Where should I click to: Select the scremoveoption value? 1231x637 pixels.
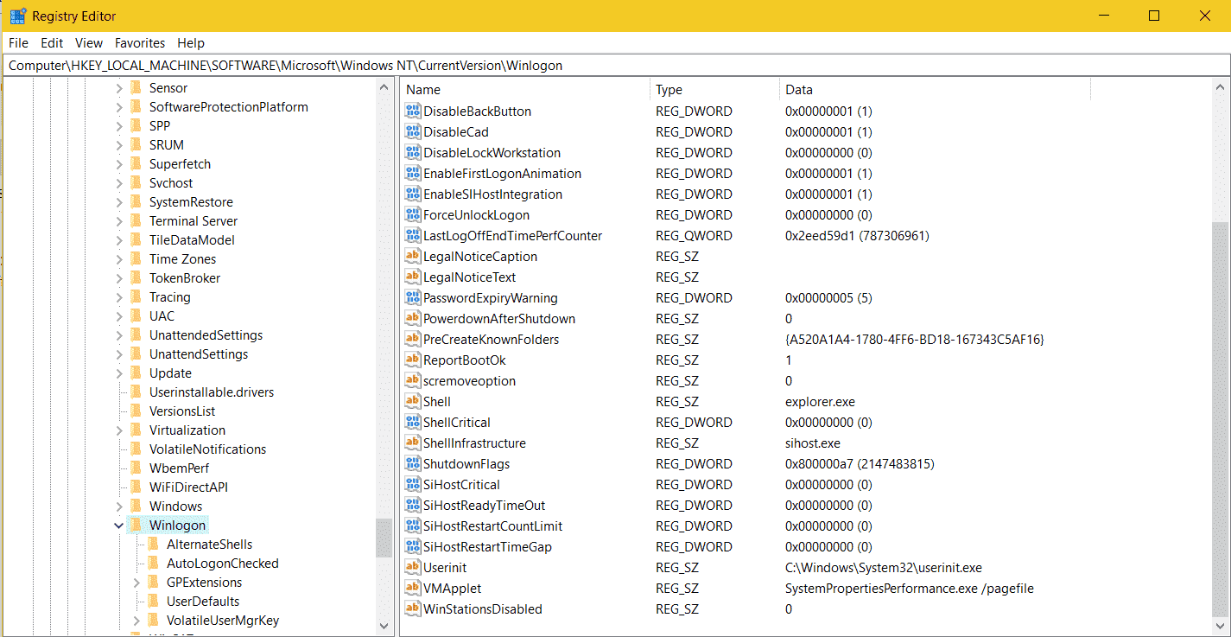(x=469, y=381)
